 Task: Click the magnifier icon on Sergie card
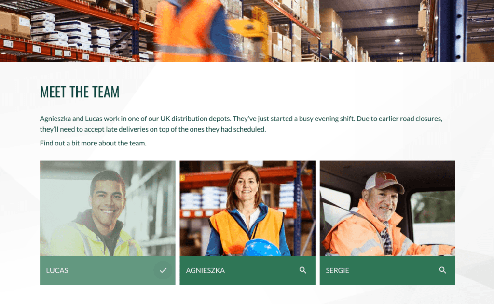click(x=443, y=270)
